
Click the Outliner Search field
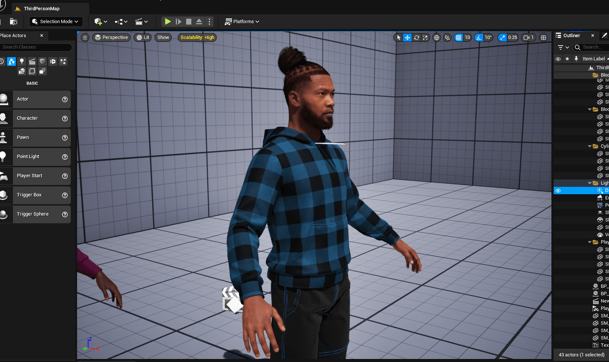(x=592, y=47)
